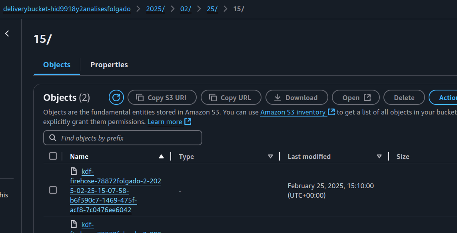Navigate to the 2025/ breadcrumb folder
Viewport: 457px width, 233px height.
coord(155,9)
